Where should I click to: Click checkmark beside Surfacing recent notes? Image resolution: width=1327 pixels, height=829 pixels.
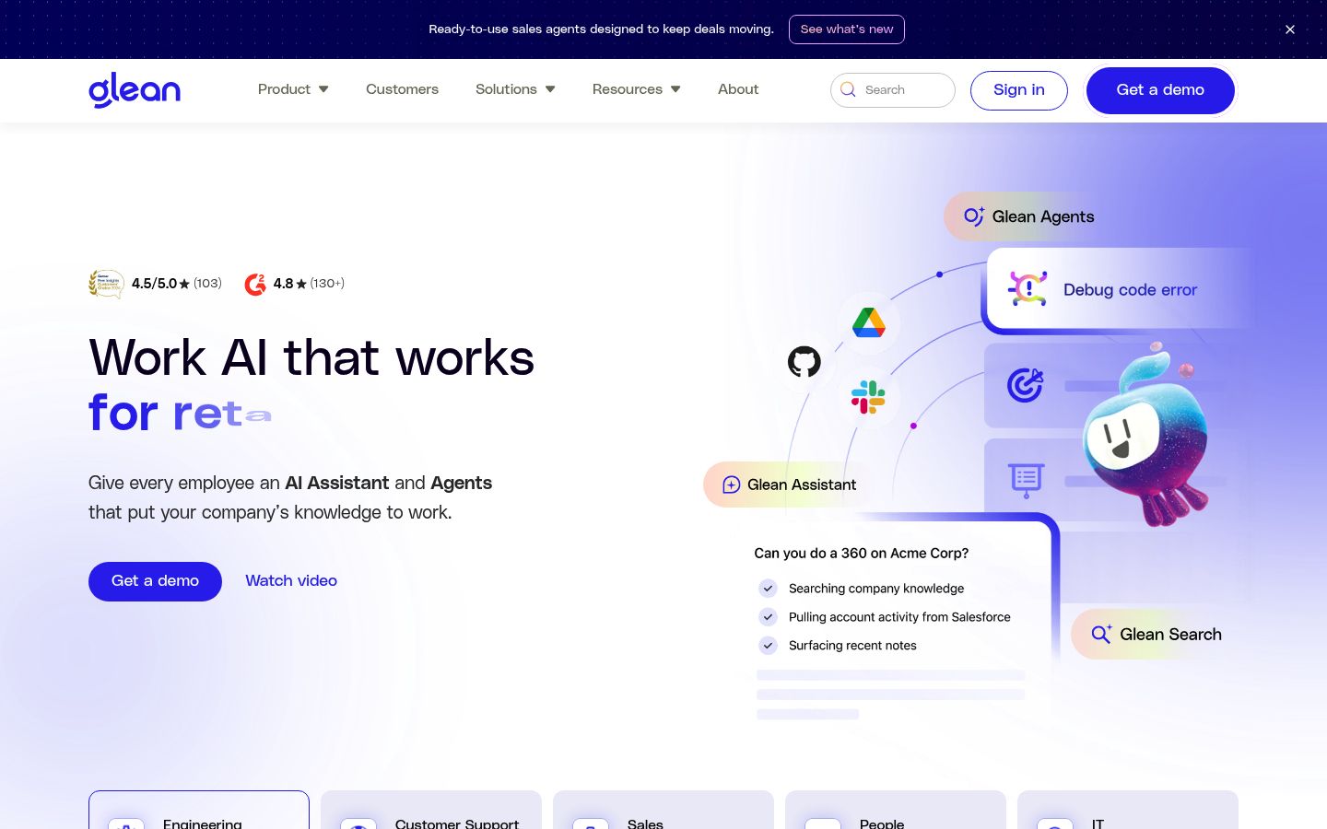coord(768,646)
